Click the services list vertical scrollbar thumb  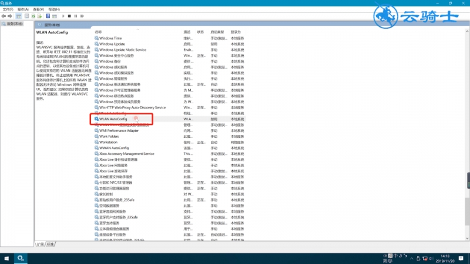pos(467,211)
